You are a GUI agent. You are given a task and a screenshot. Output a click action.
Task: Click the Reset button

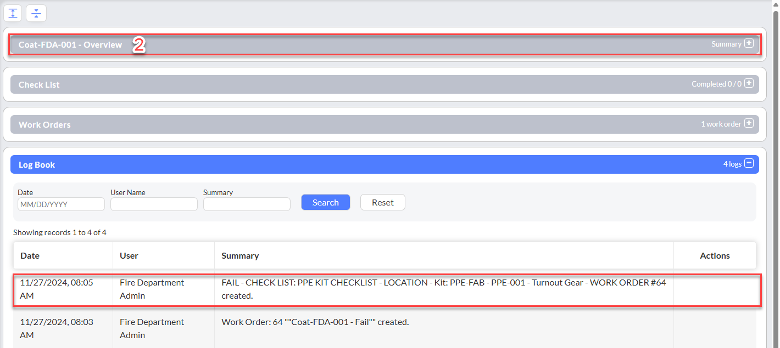(x=382, y=202)
